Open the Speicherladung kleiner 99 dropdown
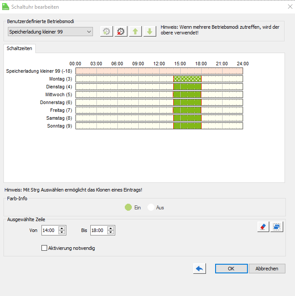This screenshot has width=295, height=296. point(50,32)
